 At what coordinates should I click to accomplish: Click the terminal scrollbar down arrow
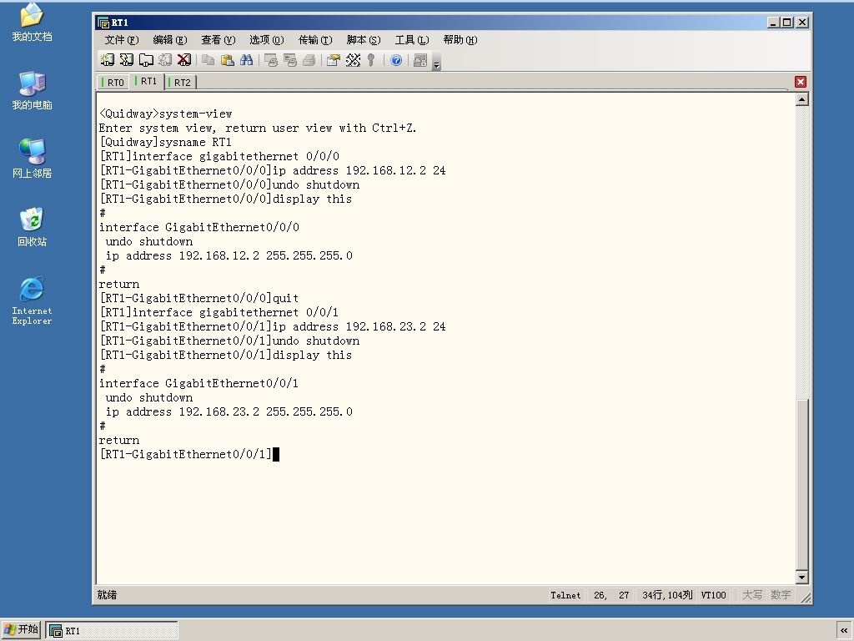(801, 578)
